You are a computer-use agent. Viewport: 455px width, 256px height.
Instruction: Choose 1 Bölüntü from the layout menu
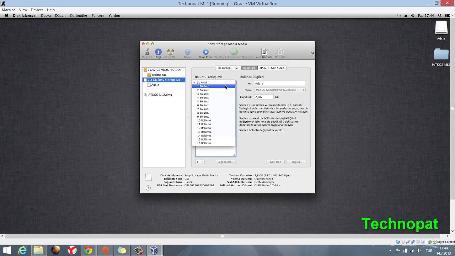pos(214,86)
